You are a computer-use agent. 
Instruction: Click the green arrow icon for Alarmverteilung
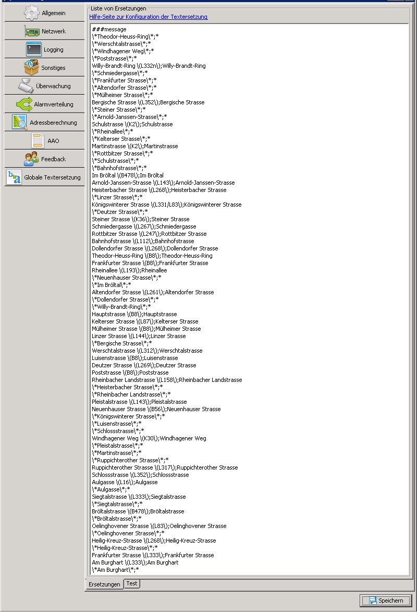24,104
